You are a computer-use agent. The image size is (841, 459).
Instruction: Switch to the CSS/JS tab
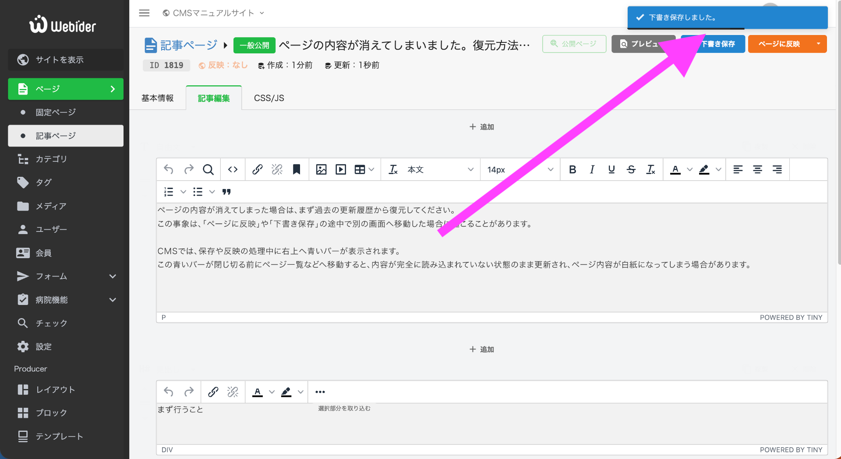pos(269,98)
